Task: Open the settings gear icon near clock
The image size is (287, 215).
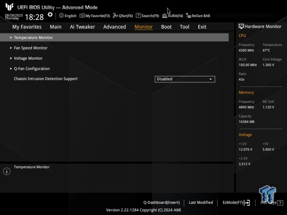Action: click(50, 15)
